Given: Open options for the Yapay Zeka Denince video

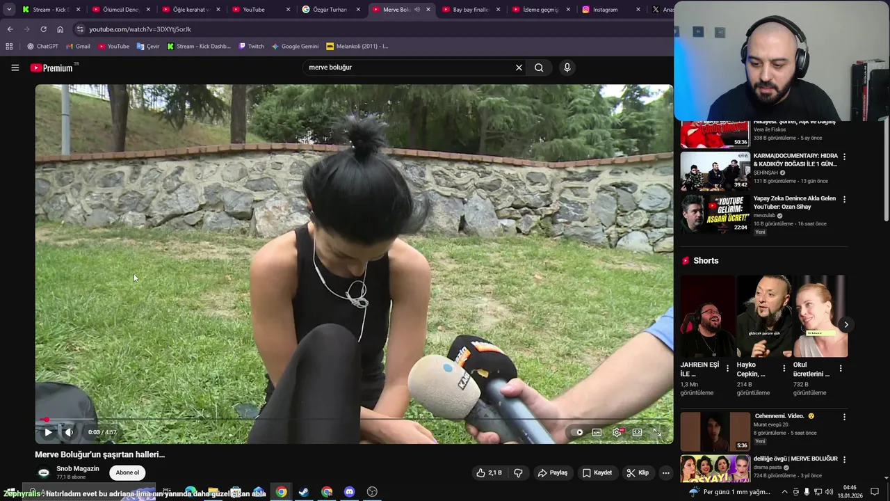Looking at the screenshot, I should 844,199.
